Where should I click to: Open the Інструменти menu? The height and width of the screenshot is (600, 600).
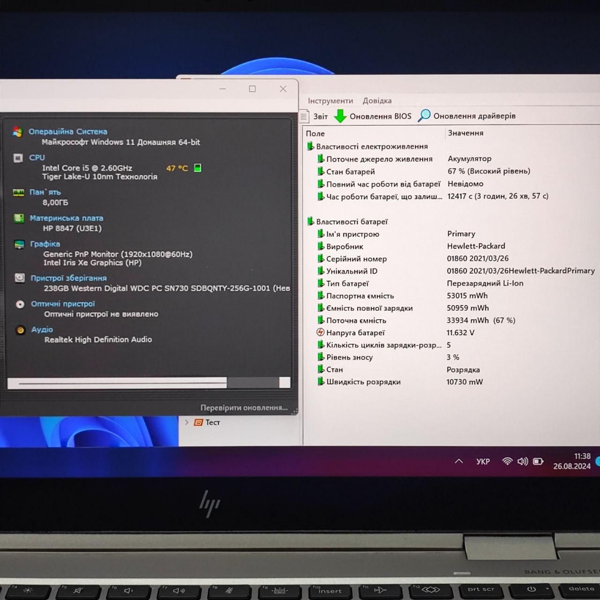pos(330,101)
